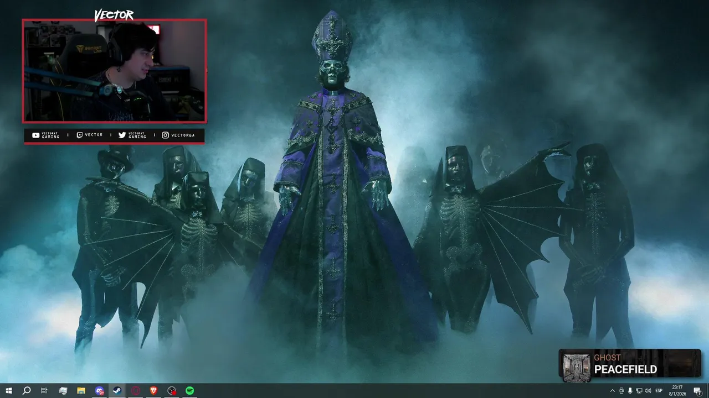Click the camera tray icon

click(621, 391)
